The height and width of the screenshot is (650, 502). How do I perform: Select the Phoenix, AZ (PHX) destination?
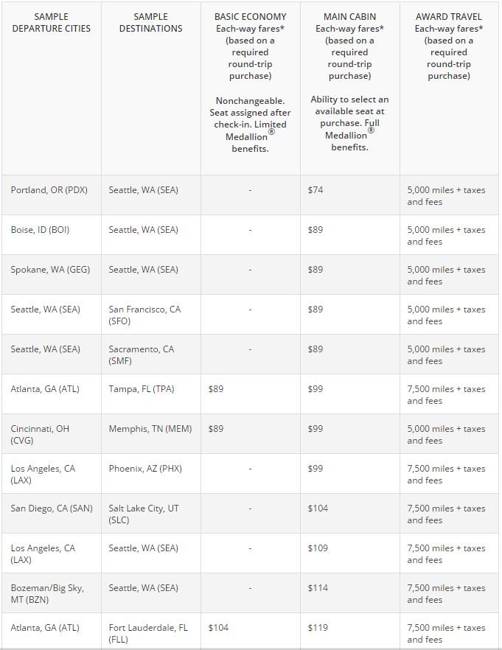click(x=145, y=469)
